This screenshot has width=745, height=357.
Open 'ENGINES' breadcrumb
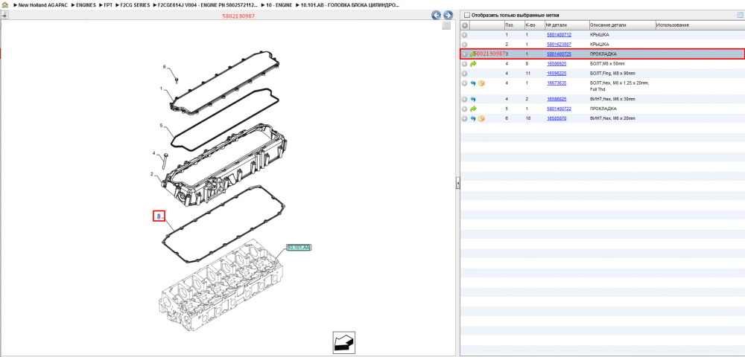click(86, 4)
